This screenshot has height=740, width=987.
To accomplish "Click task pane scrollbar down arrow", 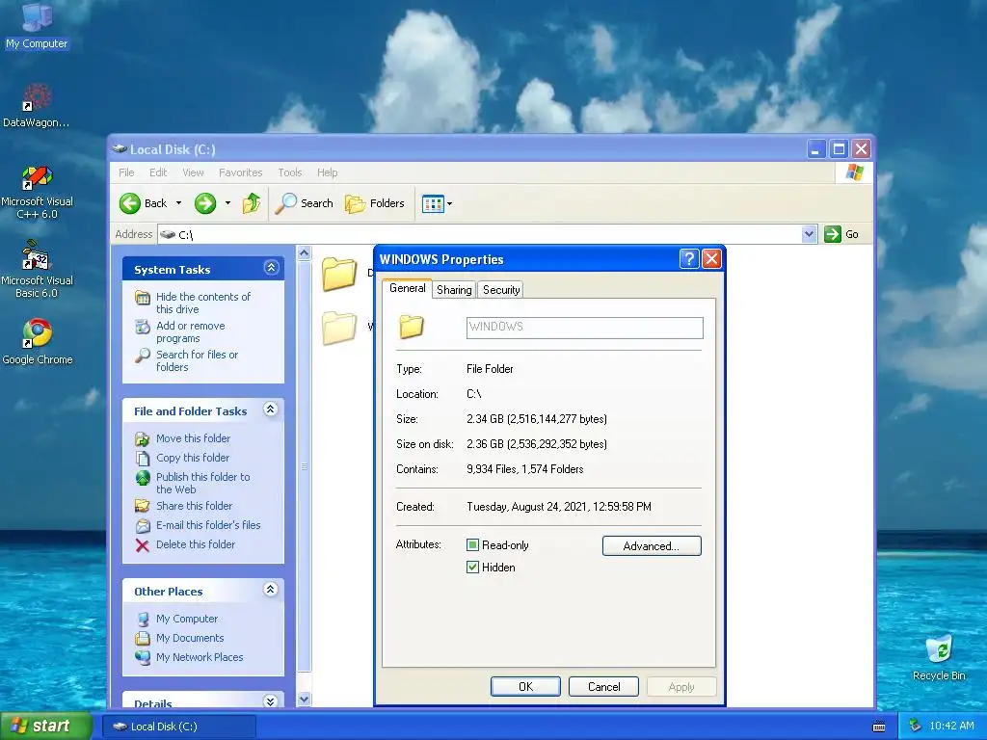I will point(304,699).
